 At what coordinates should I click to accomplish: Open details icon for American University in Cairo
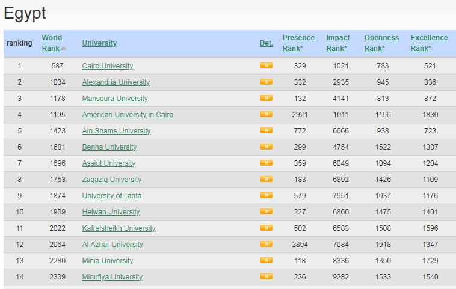(x=266, y=114)
